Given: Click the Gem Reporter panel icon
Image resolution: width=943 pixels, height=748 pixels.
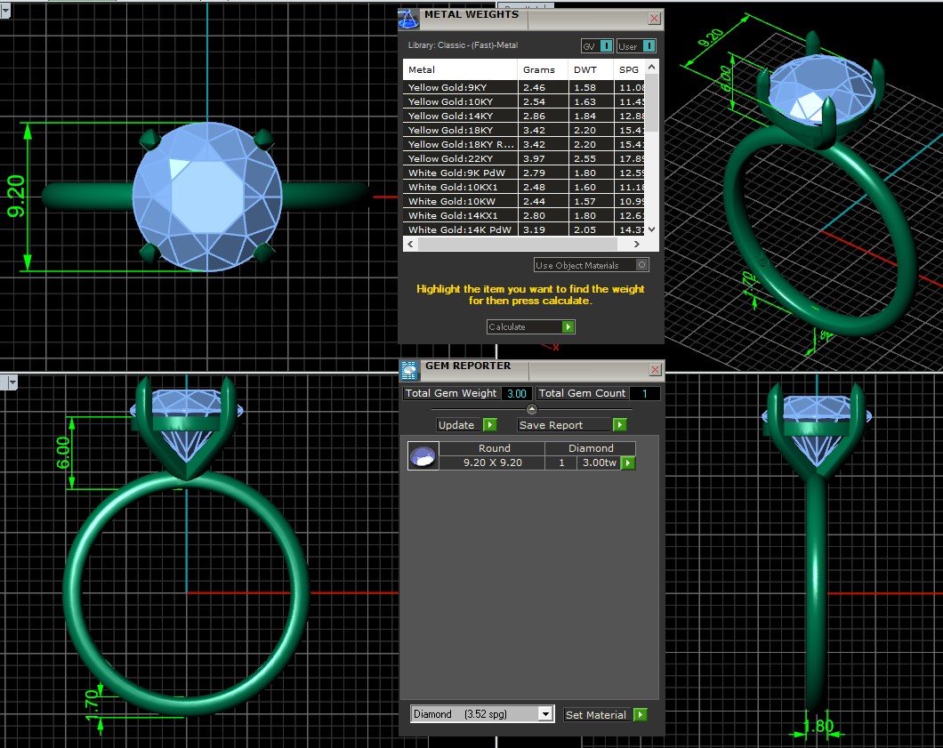Looking at the screenshot, I should [409, 370].
